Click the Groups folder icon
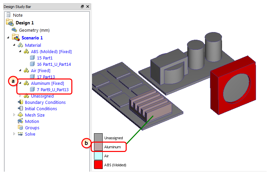 pos(20,128)
